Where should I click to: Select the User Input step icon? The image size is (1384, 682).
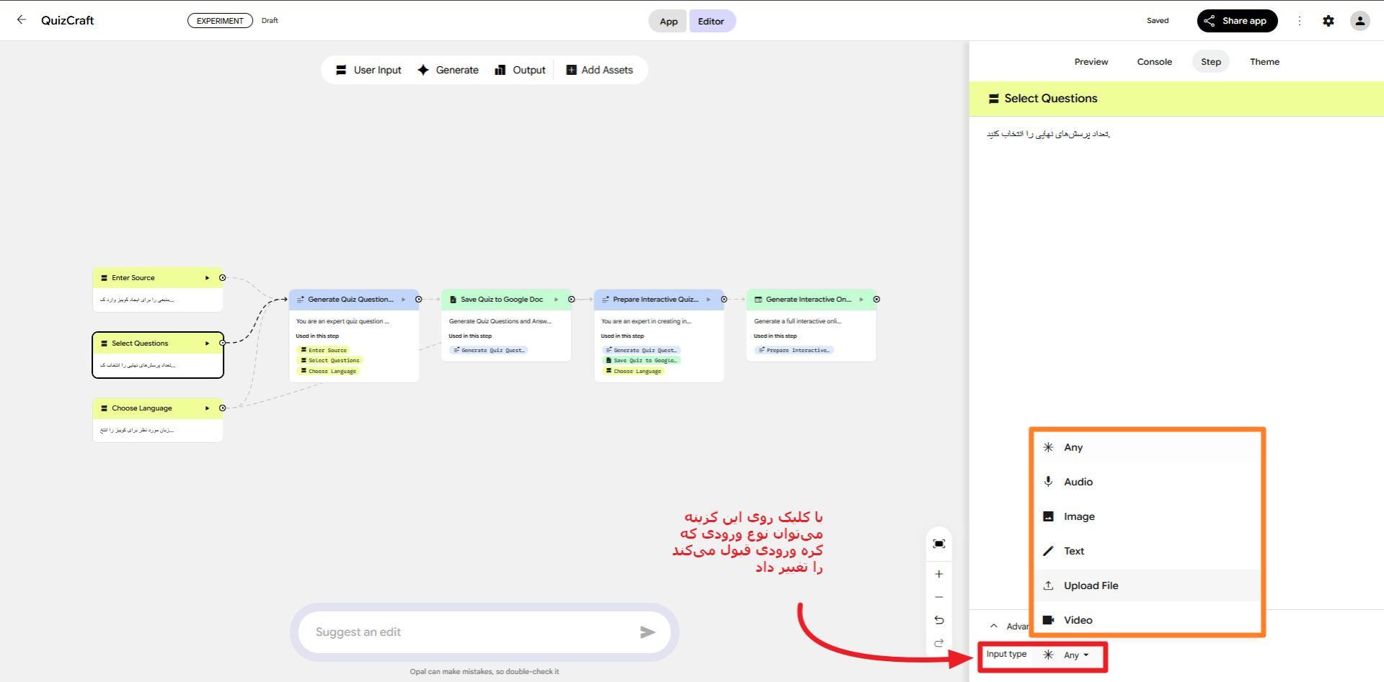pos(341,70)
